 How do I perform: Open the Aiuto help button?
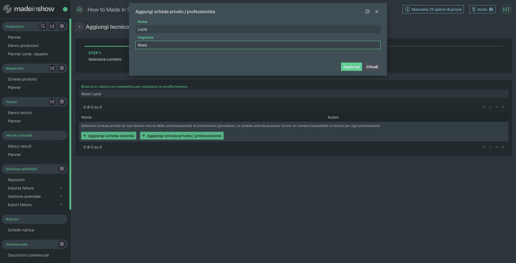[482, 9]
